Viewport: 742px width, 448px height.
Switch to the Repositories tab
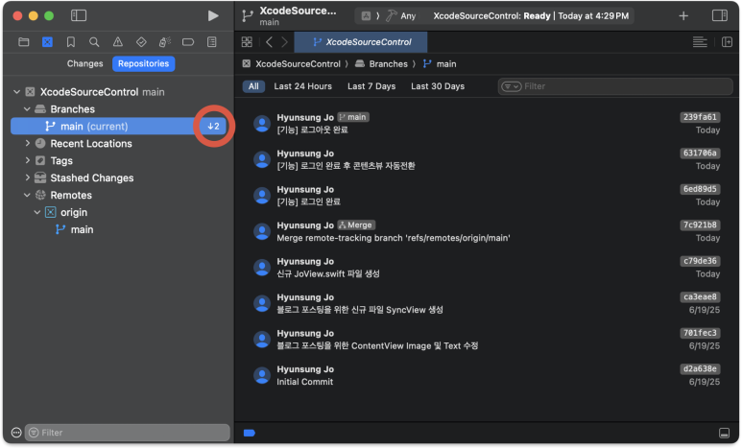[143, 63]
